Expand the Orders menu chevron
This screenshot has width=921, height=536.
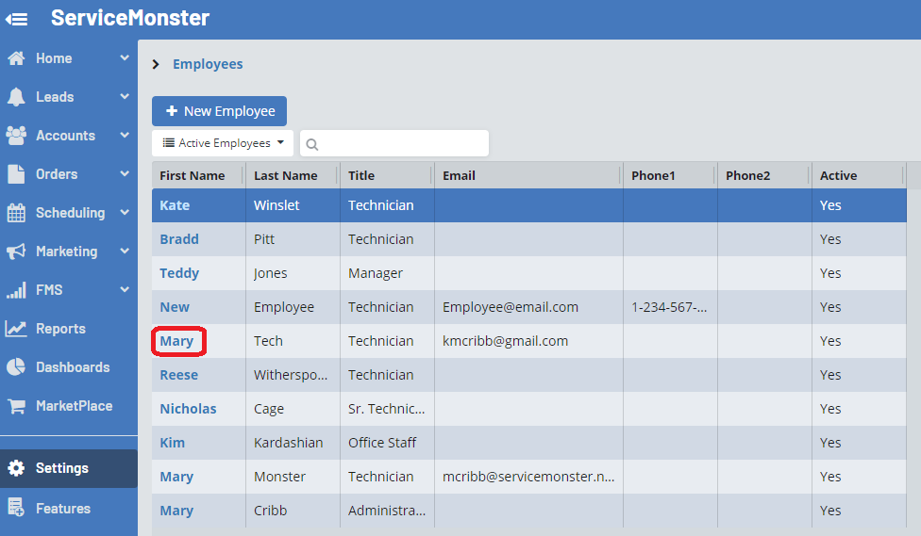[x=125, y=174]
